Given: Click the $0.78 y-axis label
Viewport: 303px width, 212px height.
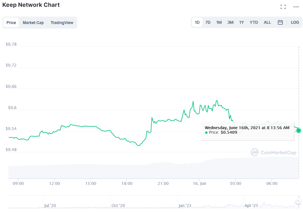Looking at the screenshot, I should coord(11,44).
